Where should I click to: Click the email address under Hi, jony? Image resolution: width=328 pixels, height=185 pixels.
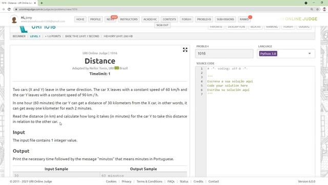(43, 21)
